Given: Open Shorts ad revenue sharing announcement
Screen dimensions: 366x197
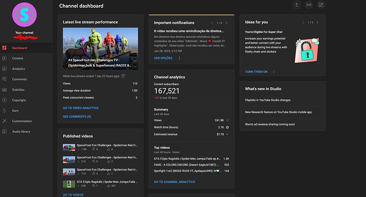Looking at the screenshot, I should (x=270, y=124).
